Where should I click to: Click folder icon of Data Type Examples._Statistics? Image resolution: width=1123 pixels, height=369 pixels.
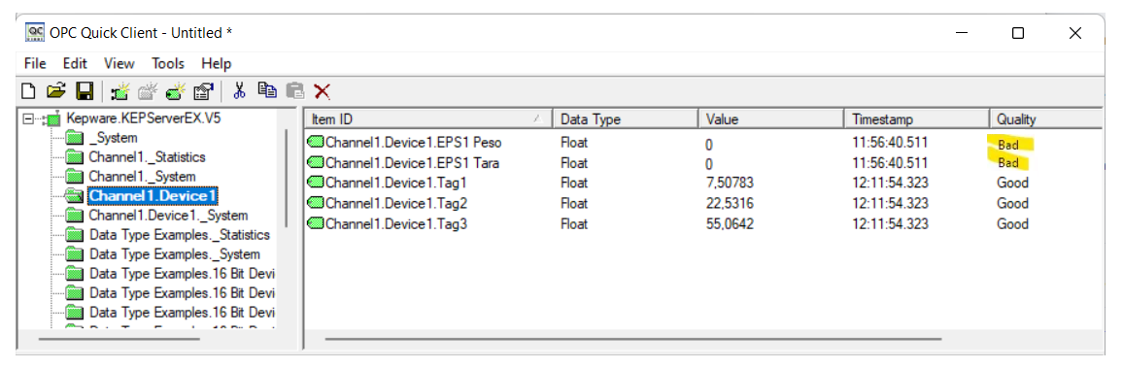[75, 234]
